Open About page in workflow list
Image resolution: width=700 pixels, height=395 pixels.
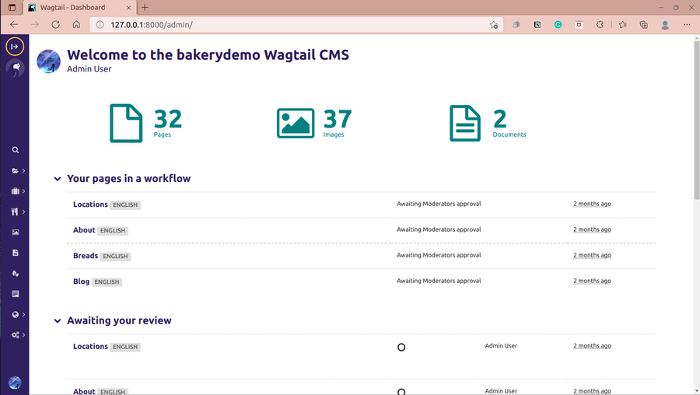(x=84, y=230)
